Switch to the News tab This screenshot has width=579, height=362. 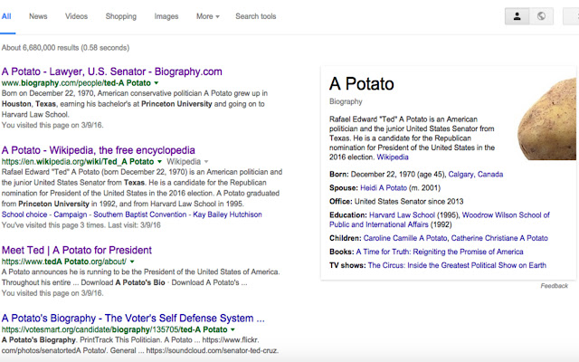click(38, 16)
